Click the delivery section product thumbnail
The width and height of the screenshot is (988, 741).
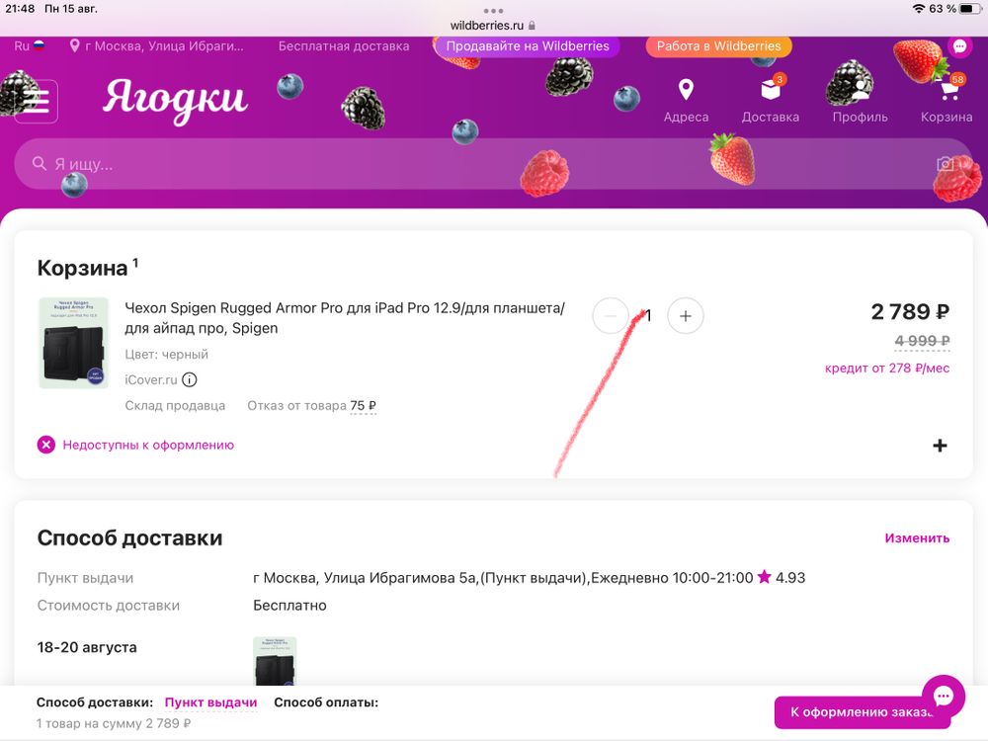(275, 661)
